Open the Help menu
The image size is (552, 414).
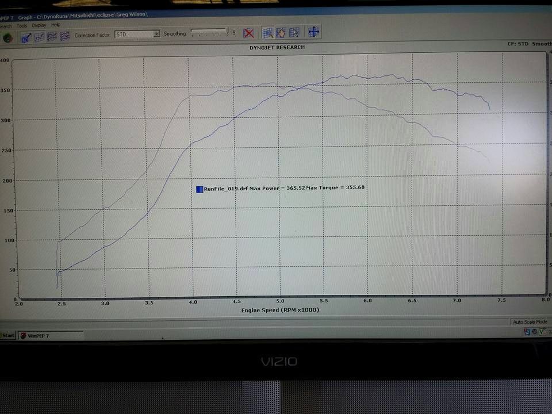tap(56, 25)
